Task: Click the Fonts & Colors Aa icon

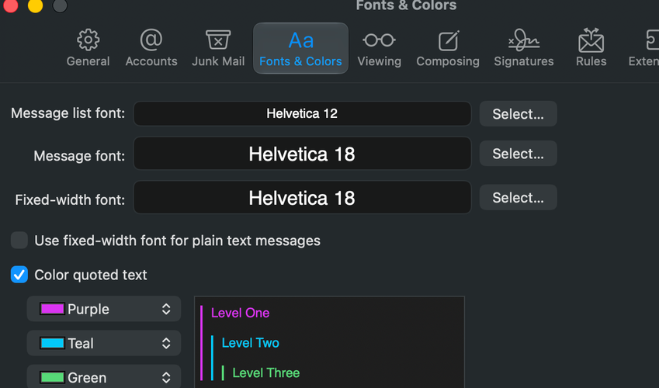Action: 300,41
